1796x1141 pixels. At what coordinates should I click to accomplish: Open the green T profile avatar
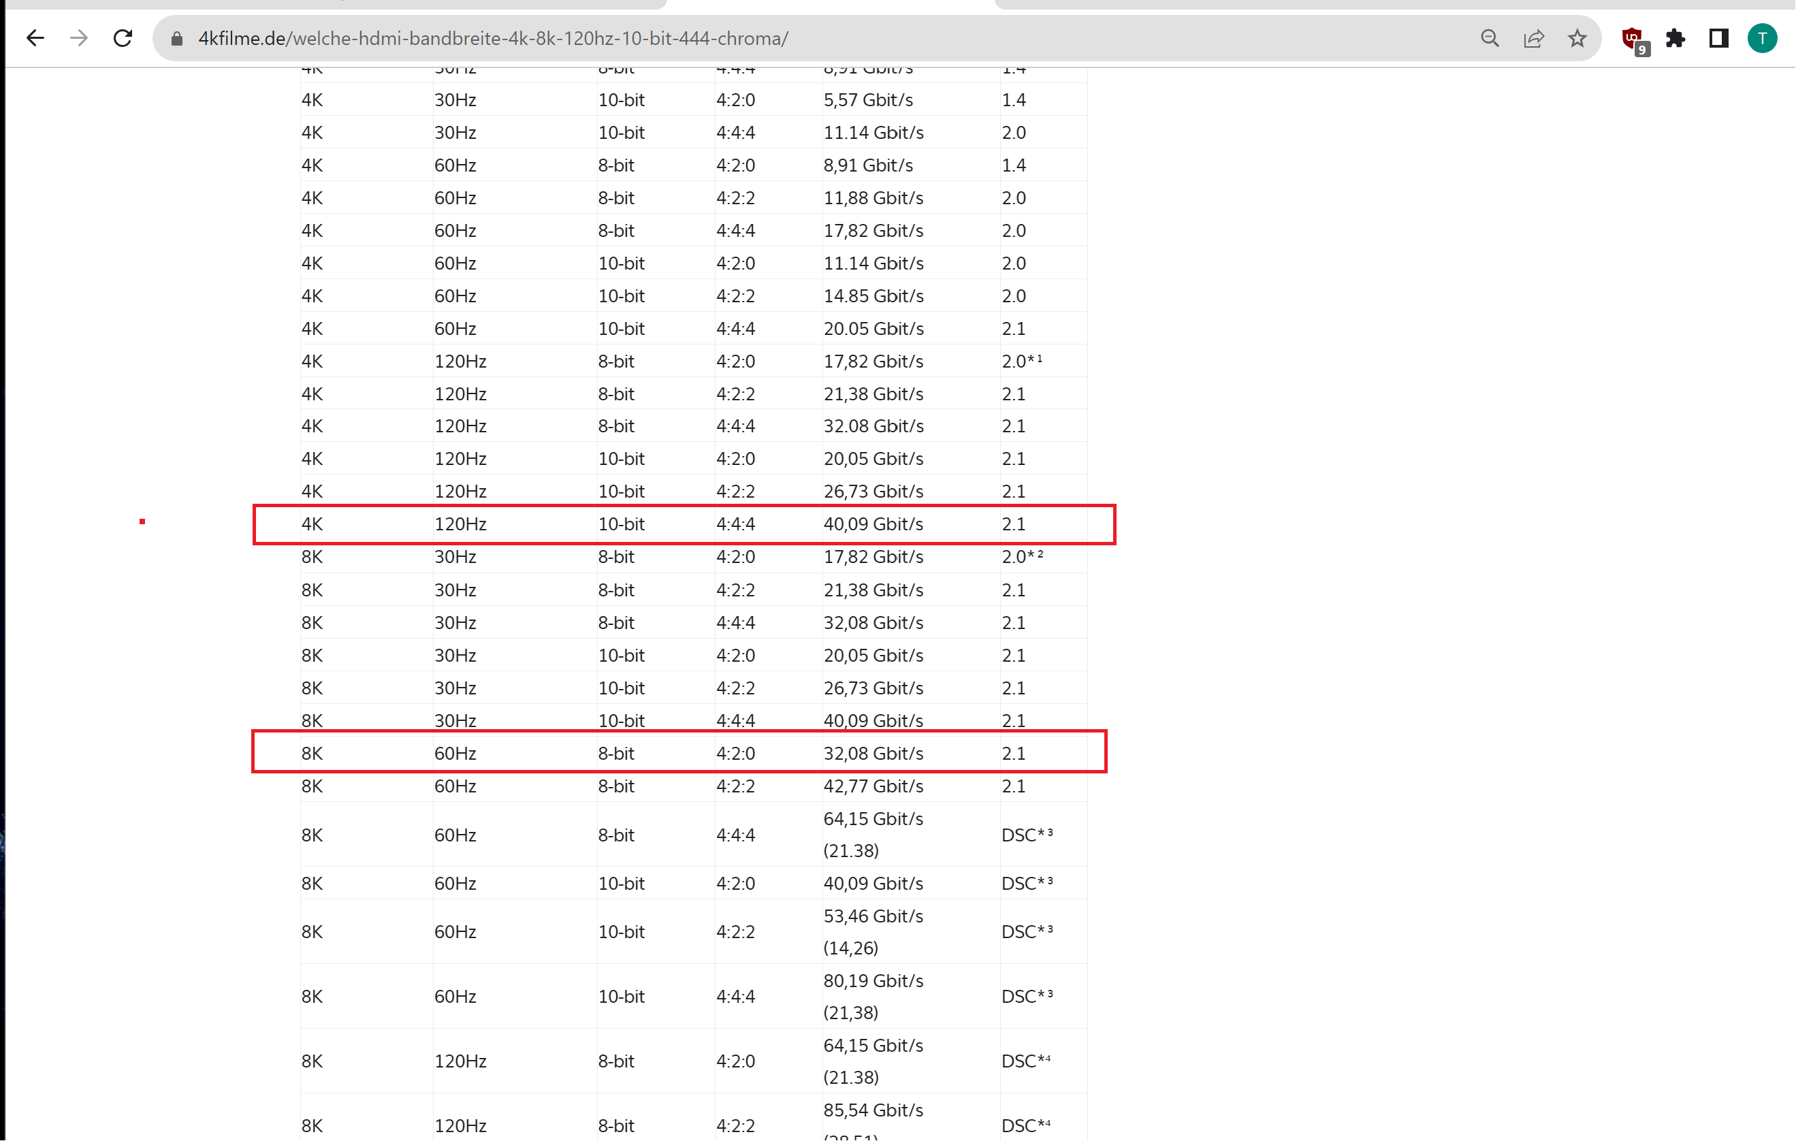click(1762, 38)
